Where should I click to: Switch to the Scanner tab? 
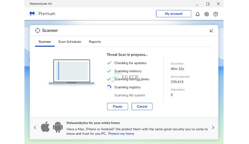point(45,42)
